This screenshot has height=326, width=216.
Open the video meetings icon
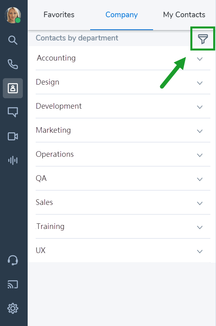point(13,136)
